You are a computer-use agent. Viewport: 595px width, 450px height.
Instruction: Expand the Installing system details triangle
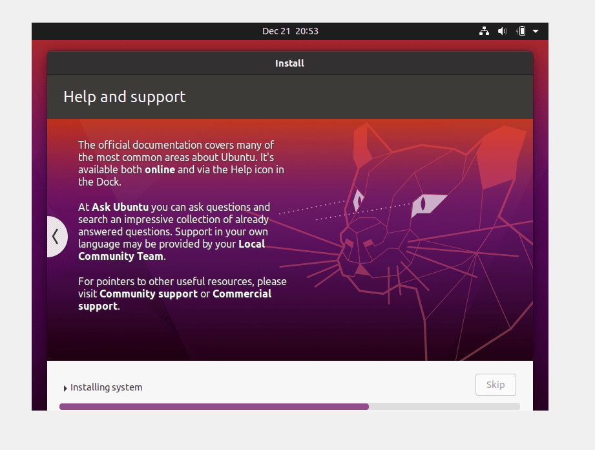pyautogui.click(x=65, y=388)
